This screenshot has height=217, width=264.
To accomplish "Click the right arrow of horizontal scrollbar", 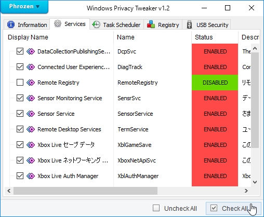I will pos(246,191).
